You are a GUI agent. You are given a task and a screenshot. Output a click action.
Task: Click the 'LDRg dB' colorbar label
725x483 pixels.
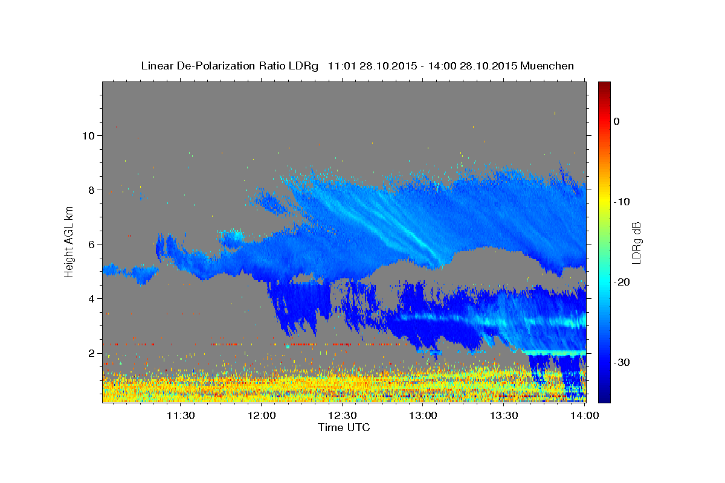coord(636,242)
